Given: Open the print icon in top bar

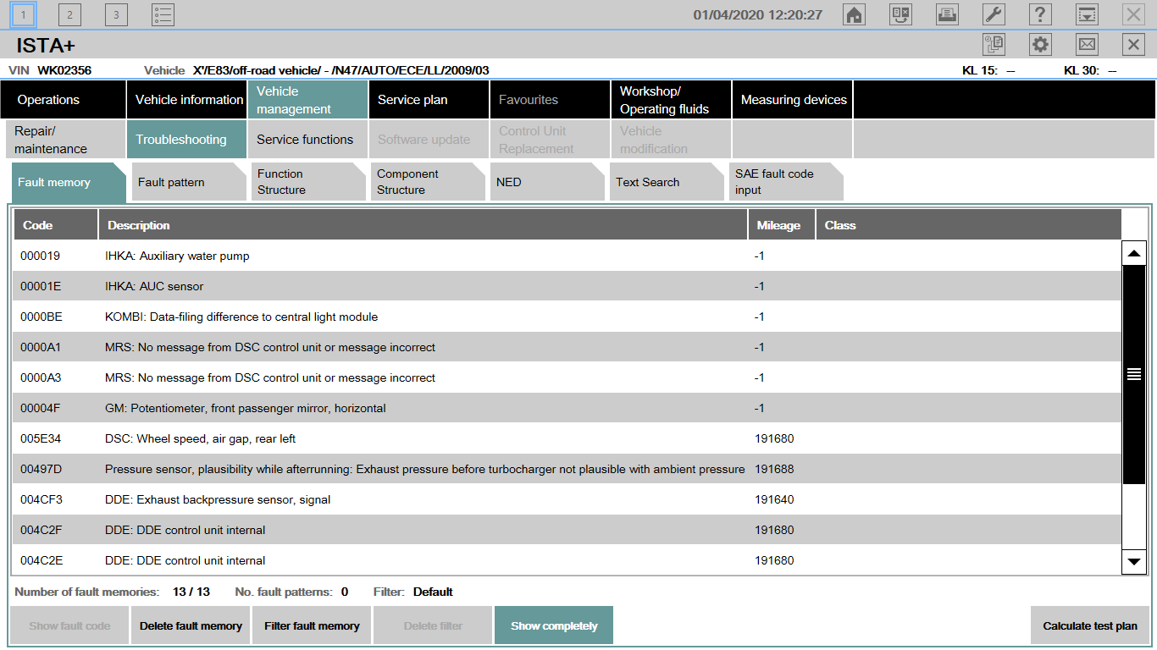Looking at the screenshot, I should 947,14.
